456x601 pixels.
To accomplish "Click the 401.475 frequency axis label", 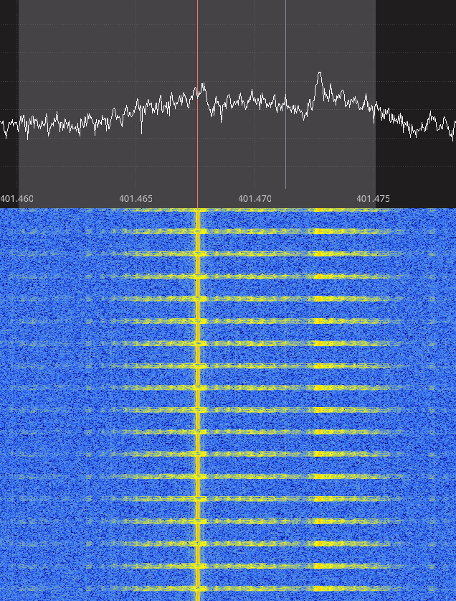I will pyautogui.click(x=373, y=199).
